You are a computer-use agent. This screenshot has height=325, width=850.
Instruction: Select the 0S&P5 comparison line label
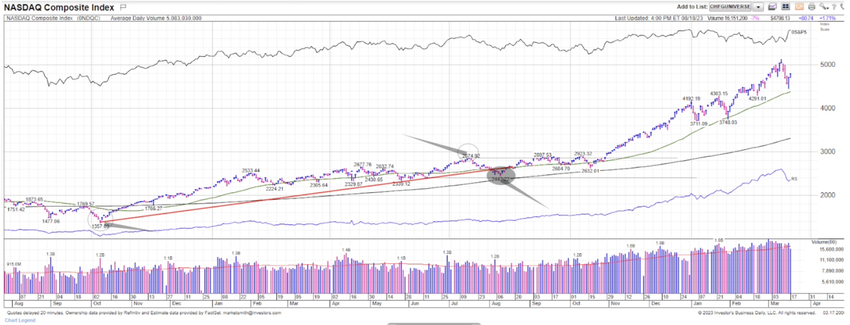[x=800, y=32]
